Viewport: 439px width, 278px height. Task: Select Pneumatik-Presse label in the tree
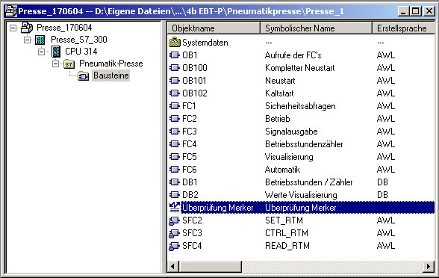111,64
